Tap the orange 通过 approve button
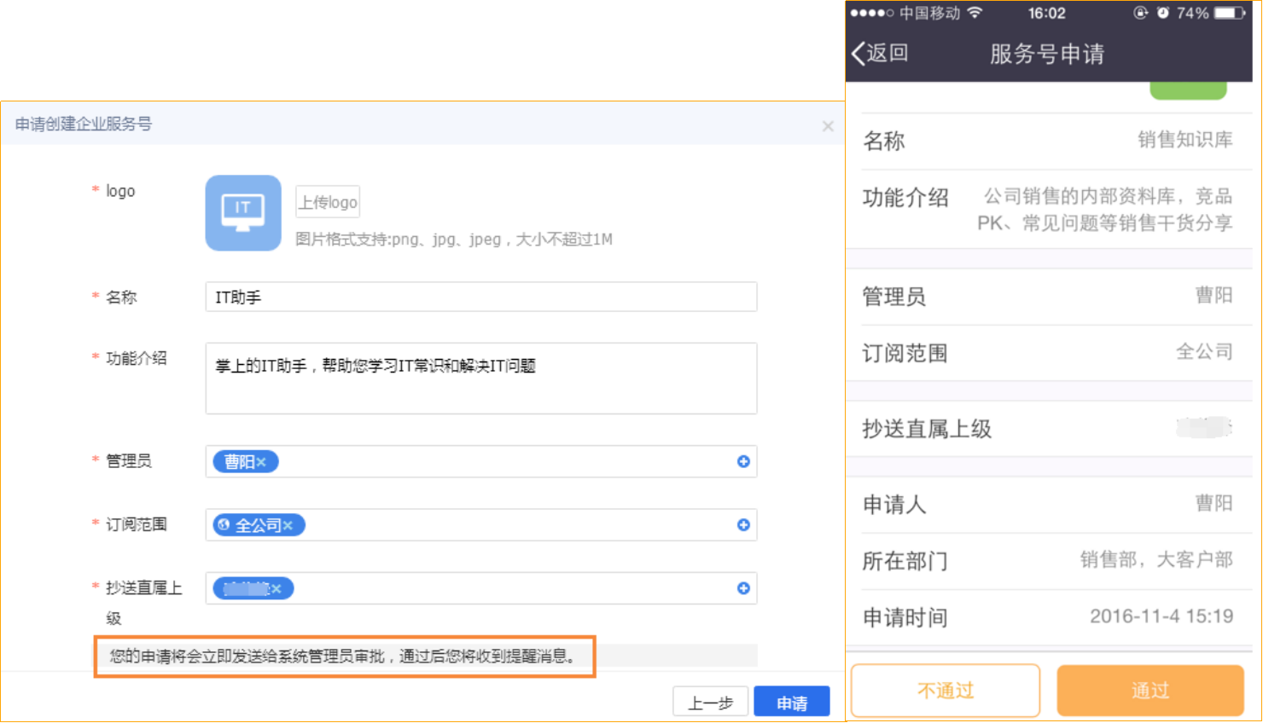Viewport: 1263px width, 723px height. point(1150,691)
